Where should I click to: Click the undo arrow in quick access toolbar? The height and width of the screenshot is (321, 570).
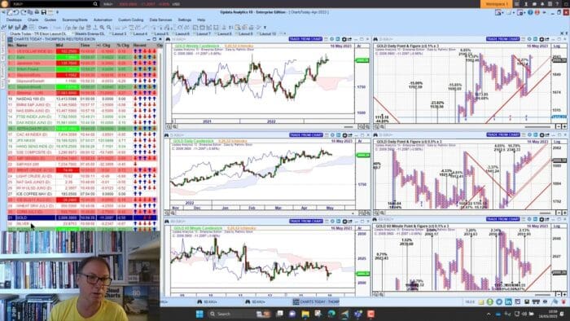pos(16,12)
